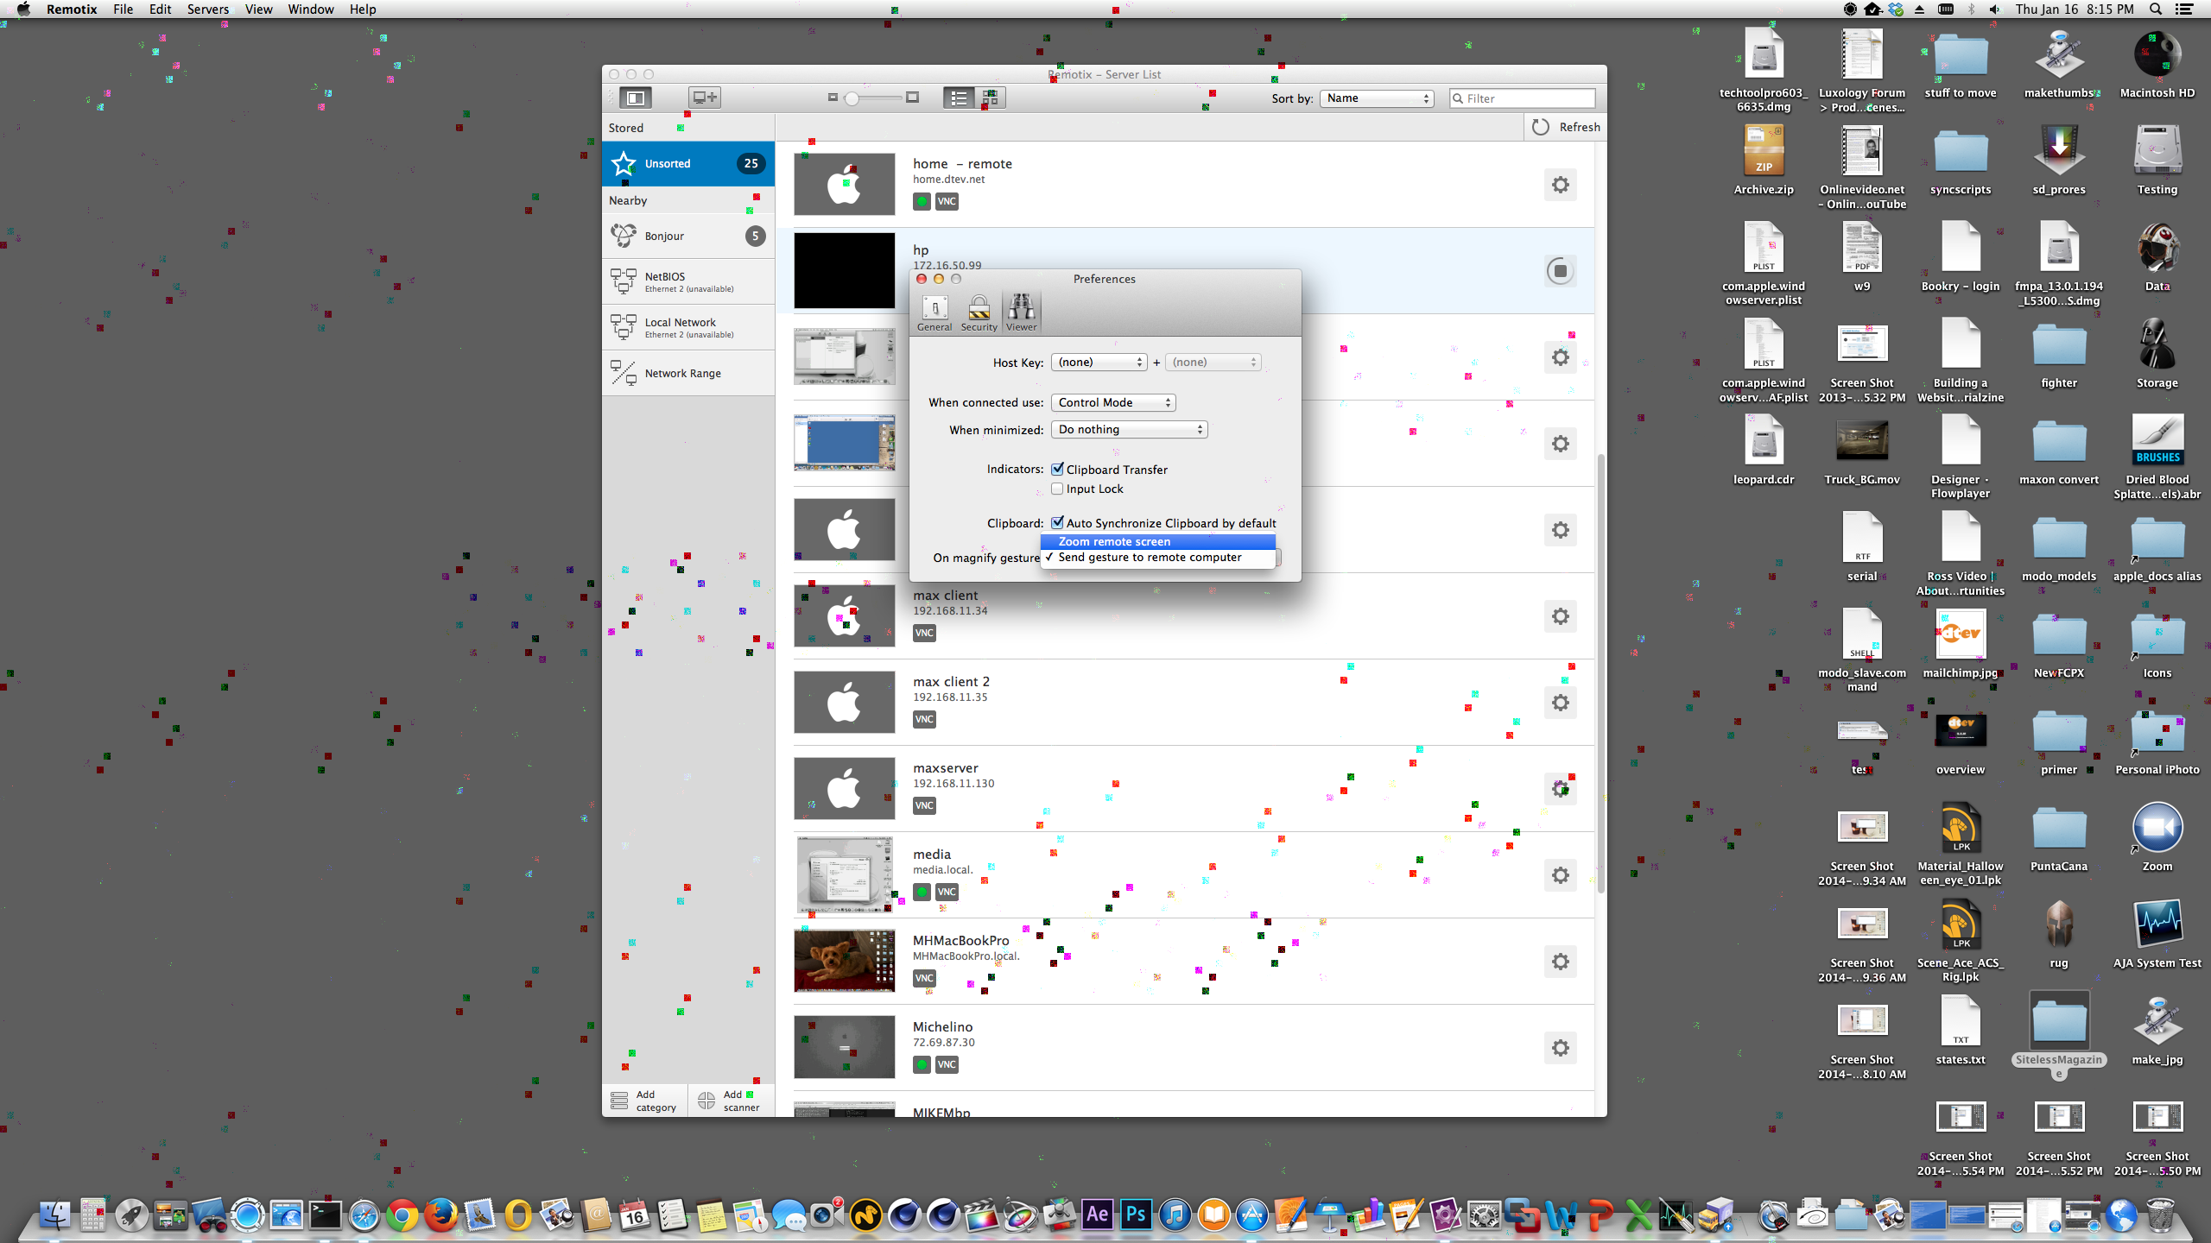The image size is (2211, 1243).
Task: Adjust the thumbnail size slider
Action: (852, 98)
